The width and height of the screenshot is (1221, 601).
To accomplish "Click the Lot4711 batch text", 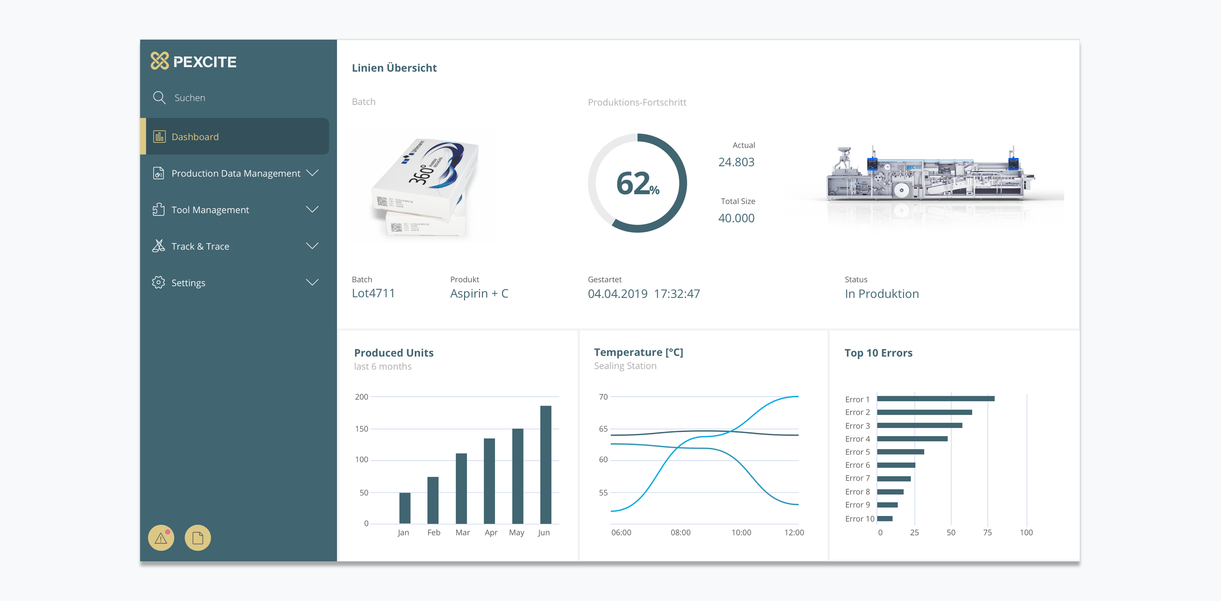I will coord(373,294).
